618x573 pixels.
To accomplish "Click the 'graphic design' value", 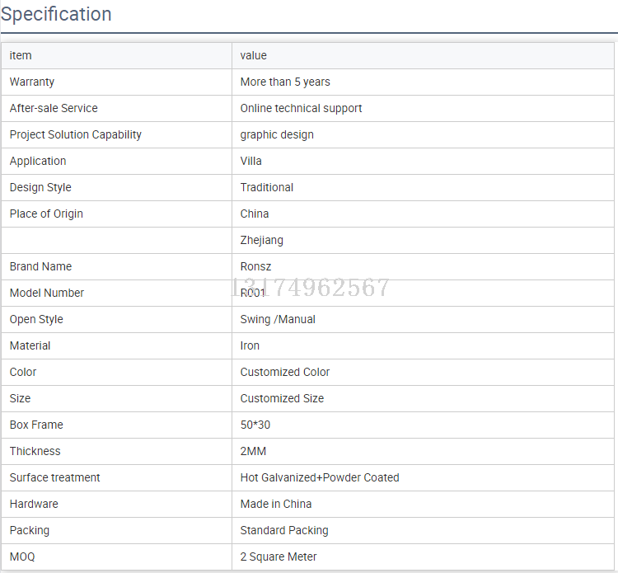I will (277, 134).
